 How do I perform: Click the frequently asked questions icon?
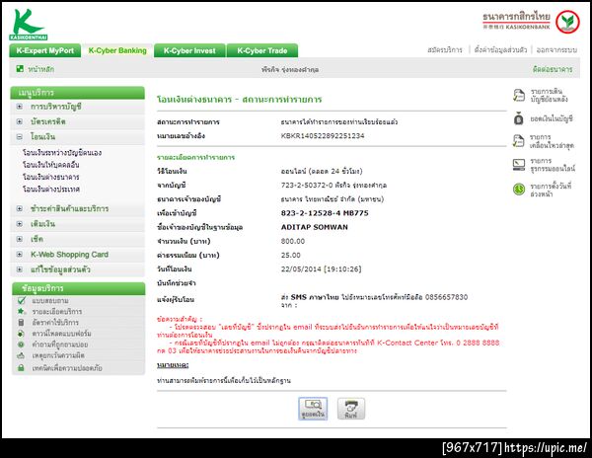click(x=21, y=344)
